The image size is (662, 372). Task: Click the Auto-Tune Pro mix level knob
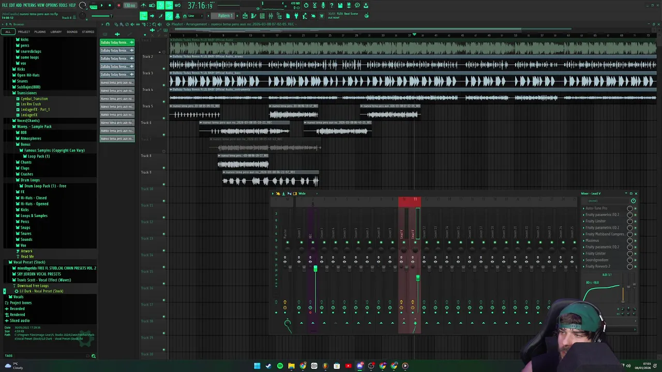point(629,208)
